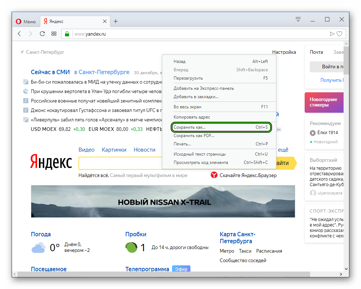Click the NISSAN X-TRAIL banner image
The image size is (361, 289).
pyautogui.click(x=163, y=202)
